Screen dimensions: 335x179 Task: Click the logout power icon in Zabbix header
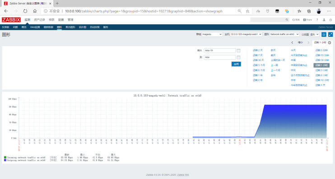330,20
